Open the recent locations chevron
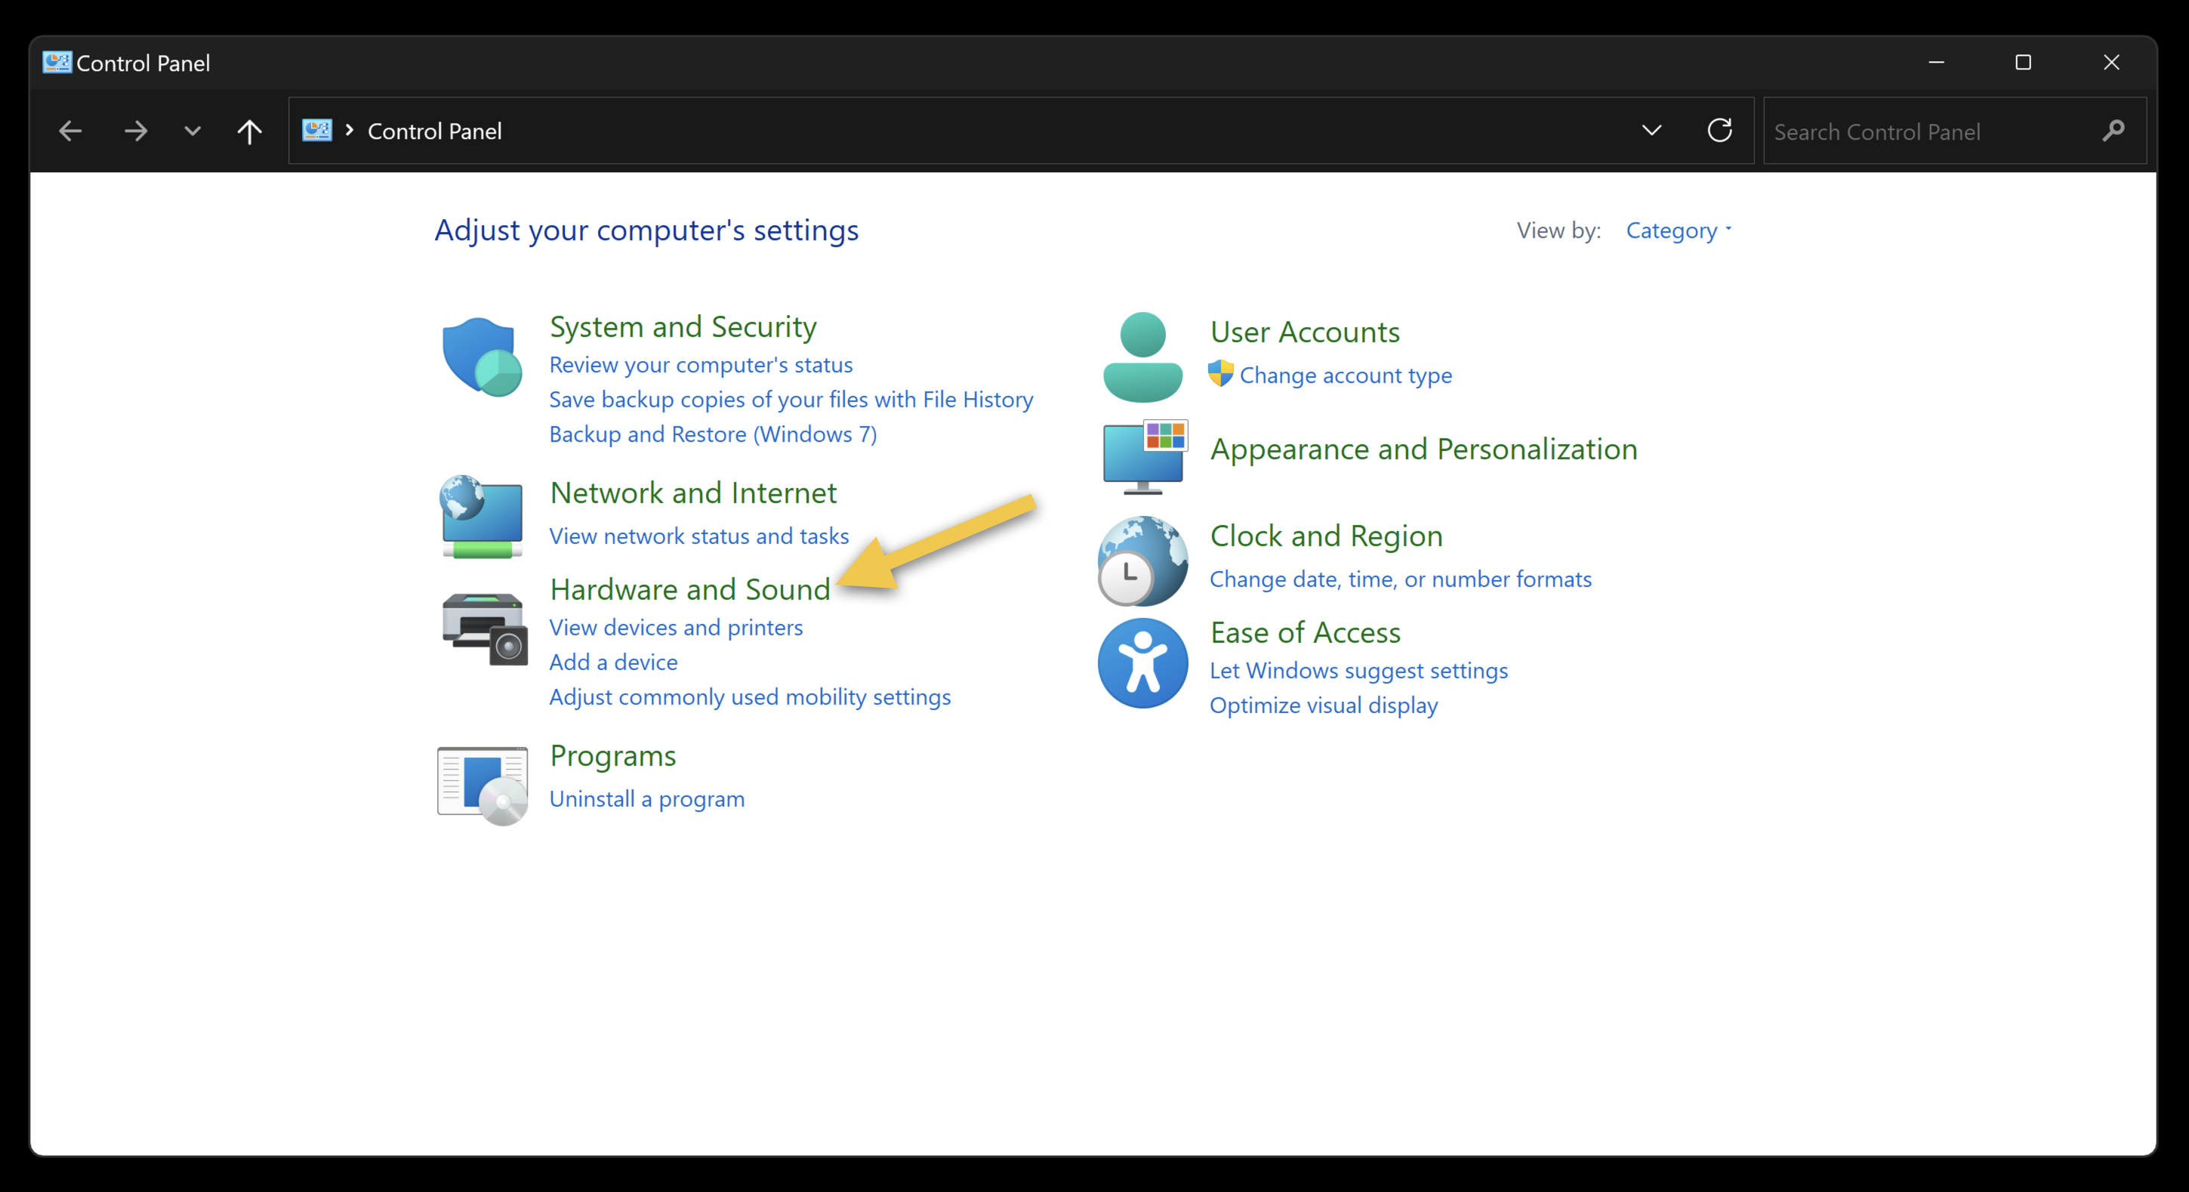Screen dimensions: 2189x1192 point(192,131)
